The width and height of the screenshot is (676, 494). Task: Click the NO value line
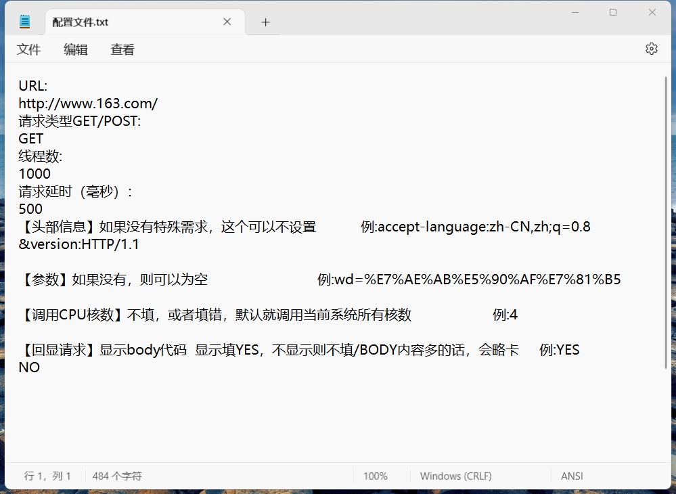pyautogui.click(x=29, y=367)
